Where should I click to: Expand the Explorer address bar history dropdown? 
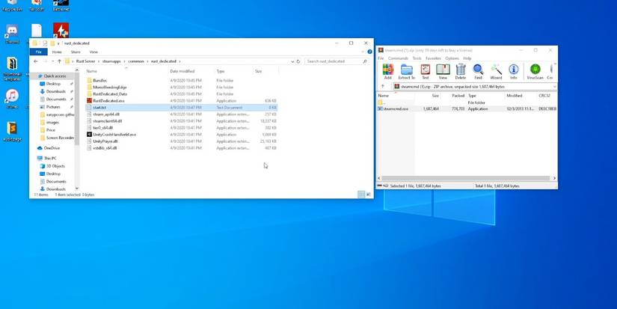pyautogui.click(x=292, y=61)
